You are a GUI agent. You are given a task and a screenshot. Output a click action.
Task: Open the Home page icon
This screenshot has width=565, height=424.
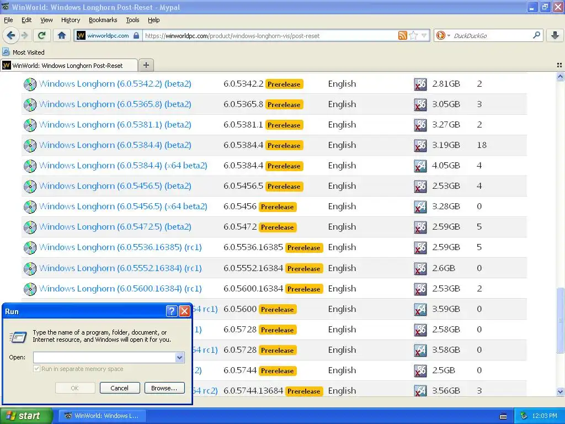[x=62, y=35]
